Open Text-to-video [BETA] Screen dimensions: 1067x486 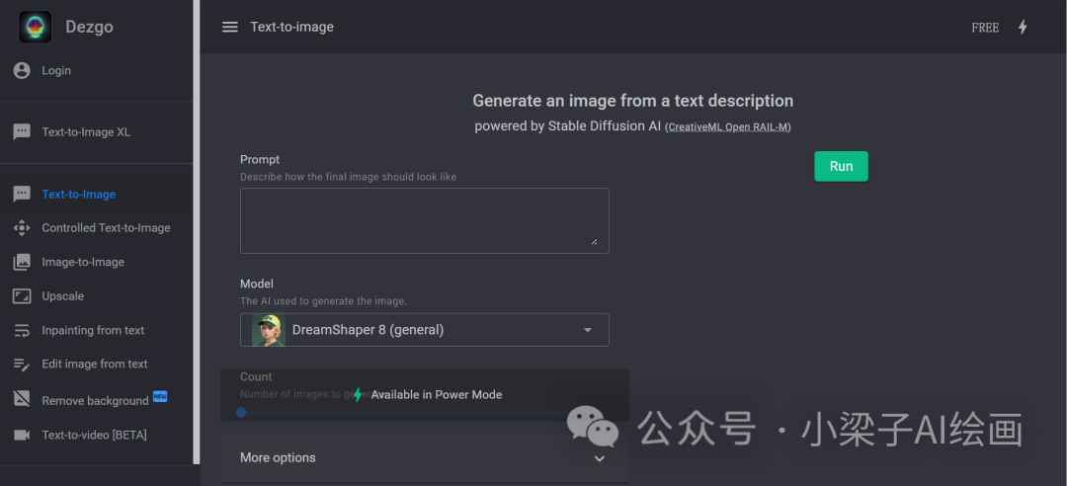[96, 435]
